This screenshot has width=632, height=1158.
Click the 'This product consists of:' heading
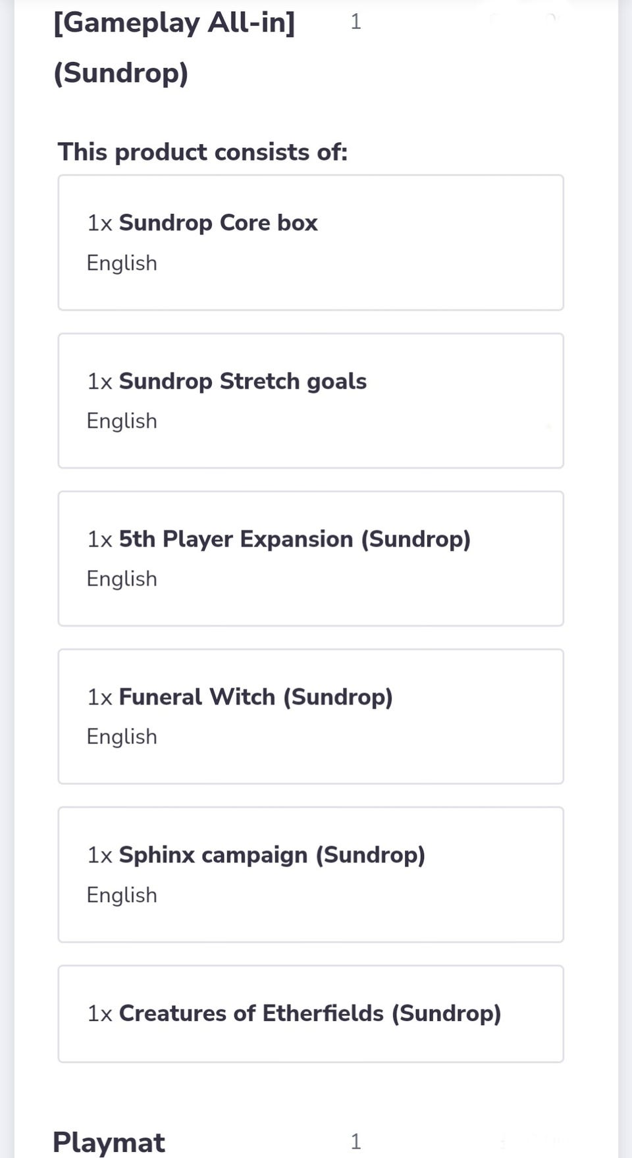(203, 152)
